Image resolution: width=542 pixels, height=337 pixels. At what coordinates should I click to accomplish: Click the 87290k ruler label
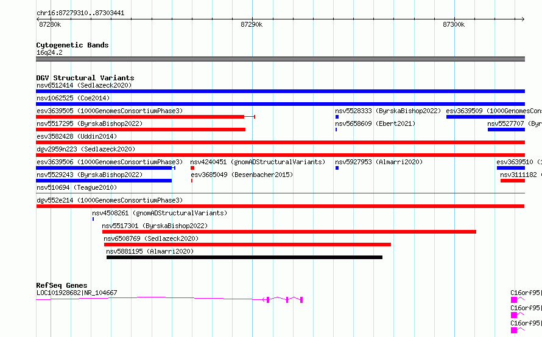[x=252, y=24]
